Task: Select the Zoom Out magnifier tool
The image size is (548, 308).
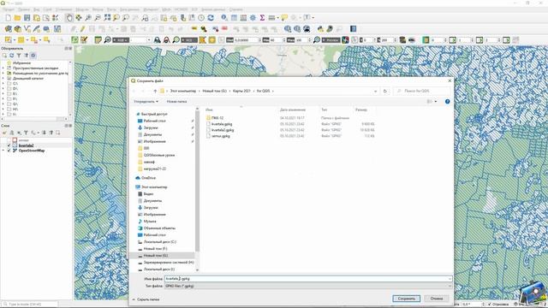Action: 98,18
